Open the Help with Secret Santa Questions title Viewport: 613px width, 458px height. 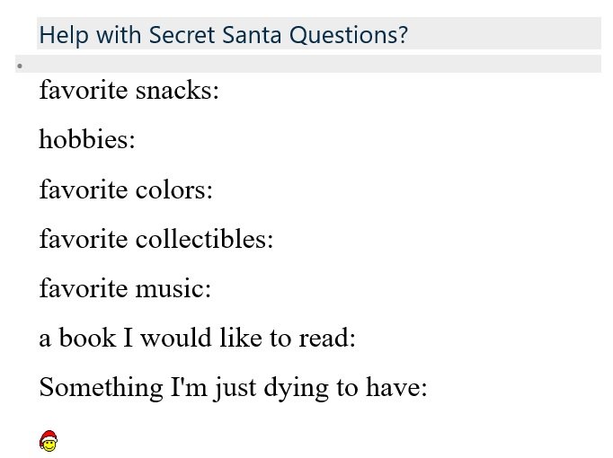pos(223,35)
